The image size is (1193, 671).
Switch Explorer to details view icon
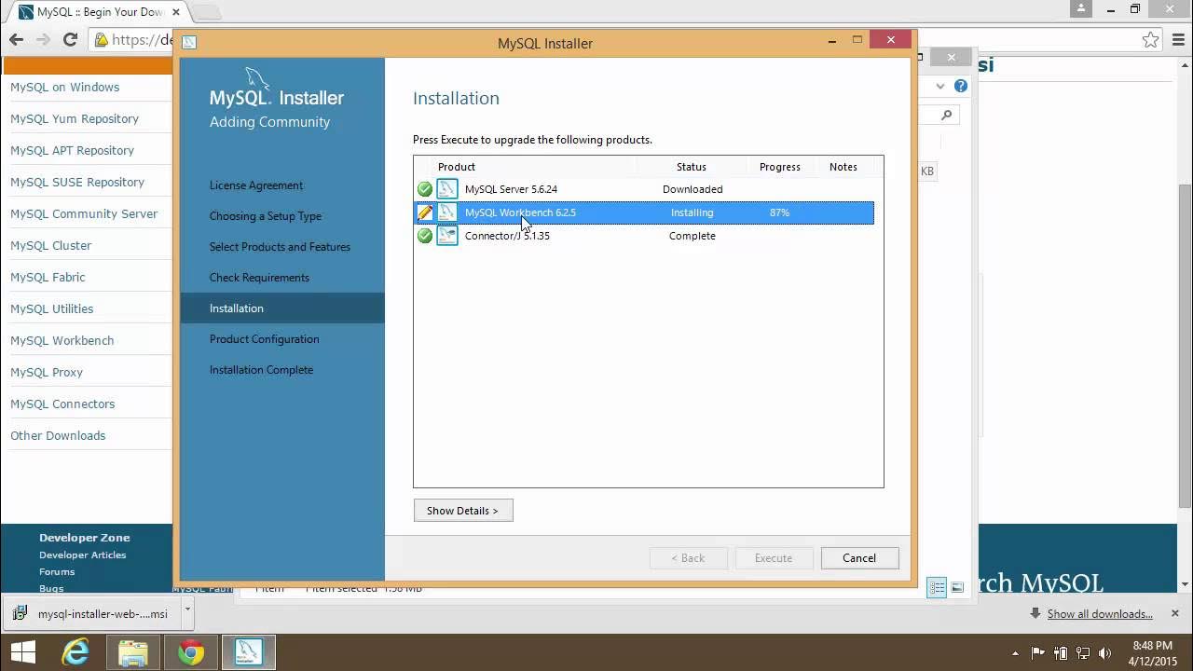pos(938,587)
